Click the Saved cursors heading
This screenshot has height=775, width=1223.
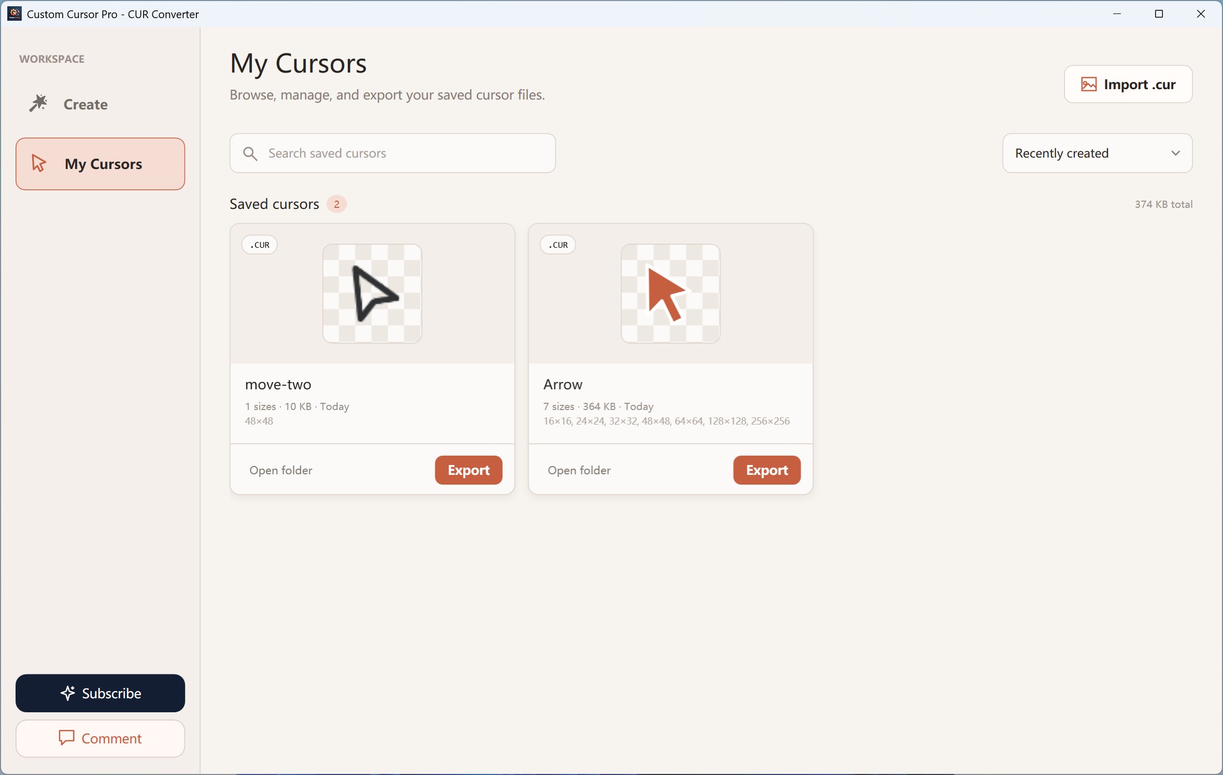(274, 204)
